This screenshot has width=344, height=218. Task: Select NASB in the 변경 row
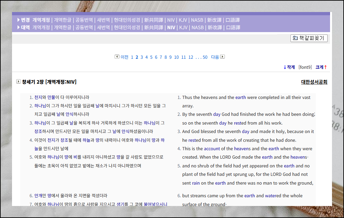(x=197, y=20)
